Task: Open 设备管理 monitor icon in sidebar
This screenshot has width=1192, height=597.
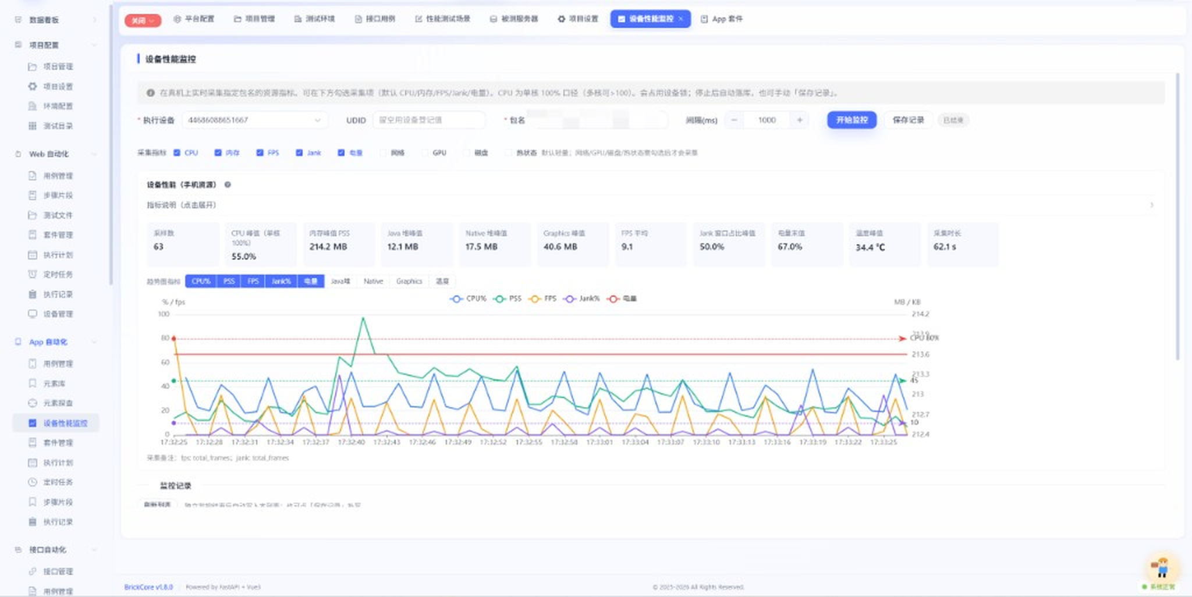Action: 33,314
